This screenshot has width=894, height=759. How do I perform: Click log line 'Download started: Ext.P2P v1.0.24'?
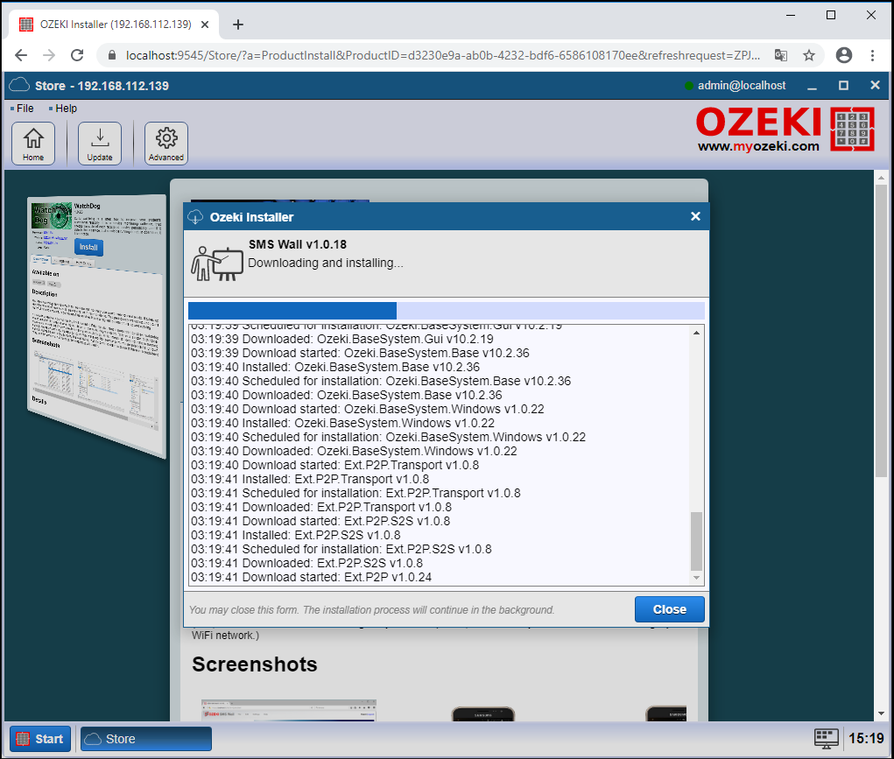coord(312,577)
